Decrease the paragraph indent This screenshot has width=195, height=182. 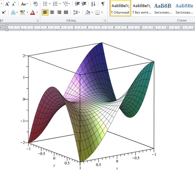tap(78, 4)
